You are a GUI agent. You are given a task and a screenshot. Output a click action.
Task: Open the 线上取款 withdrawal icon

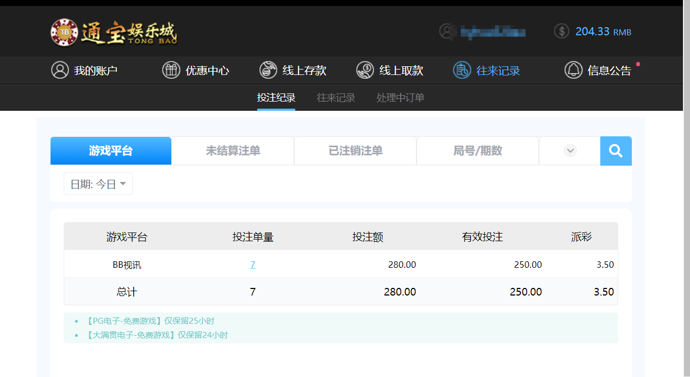pos(364,70)
